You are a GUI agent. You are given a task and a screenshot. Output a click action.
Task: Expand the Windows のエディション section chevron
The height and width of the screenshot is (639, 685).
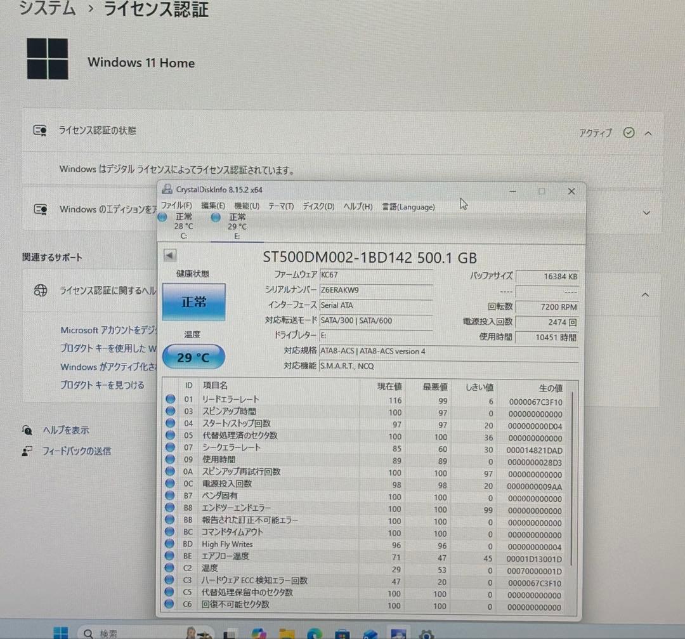click(x=647, y=213)
